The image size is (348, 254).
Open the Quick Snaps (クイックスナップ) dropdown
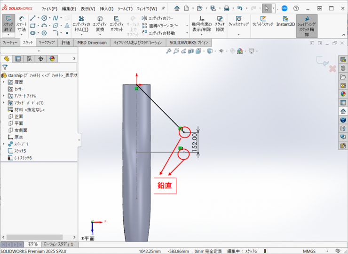[x=239, y=24]
